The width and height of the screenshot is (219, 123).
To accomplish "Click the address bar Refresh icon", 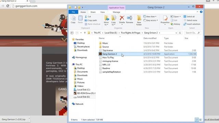I will (x=180, y=33).
